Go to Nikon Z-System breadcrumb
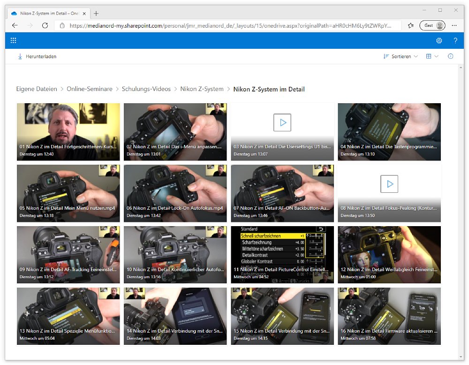The image size is (469, 365). [x=202, y=89]
